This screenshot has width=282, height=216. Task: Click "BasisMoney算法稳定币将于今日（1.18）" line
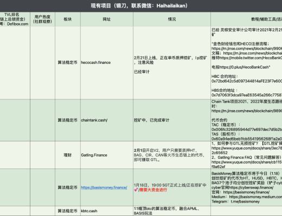246,173
